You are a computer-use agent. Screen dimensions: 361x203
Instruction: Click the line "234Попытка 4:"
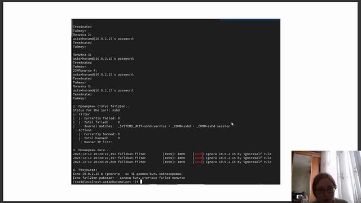(x=85, y=70)
